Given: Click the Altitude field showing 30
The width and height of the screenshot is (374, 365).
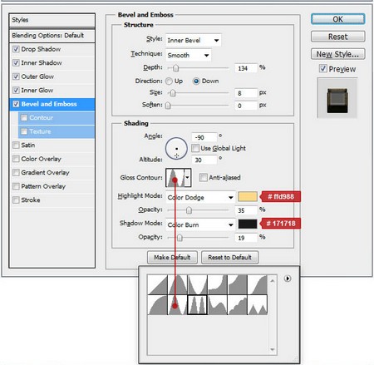Looking at the screenshot, I should coord(204,160).
